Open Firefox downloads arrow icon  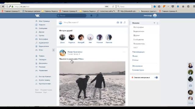coord(178,7)
